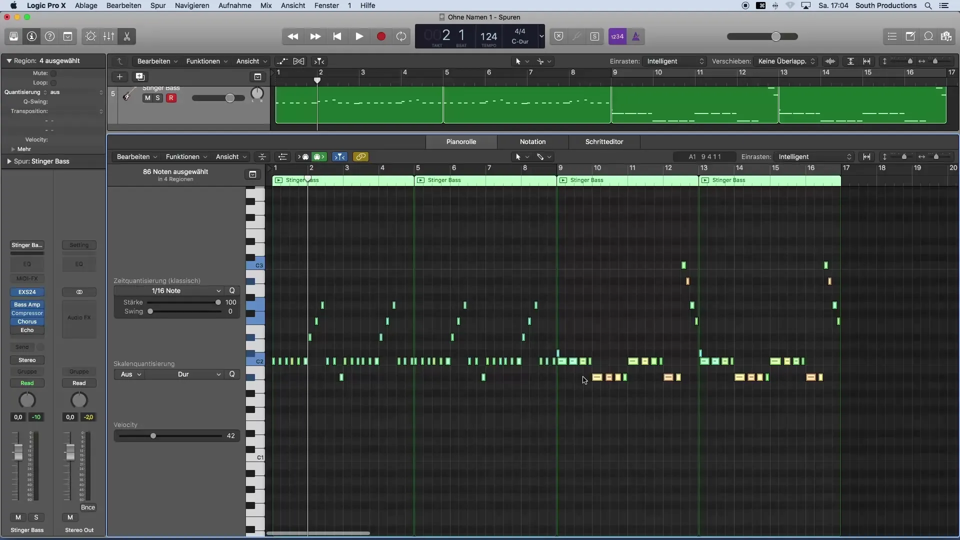The image size is (960, 540).
Task: Click the Fast Forward transport button
Action: 315,36
